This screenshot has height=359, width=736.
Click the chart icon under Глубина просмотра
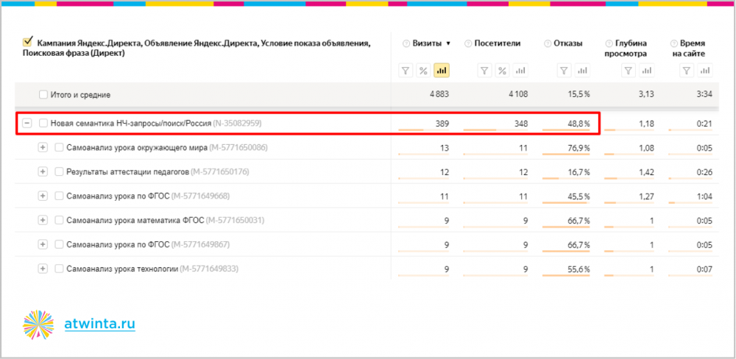coord(647,71)
